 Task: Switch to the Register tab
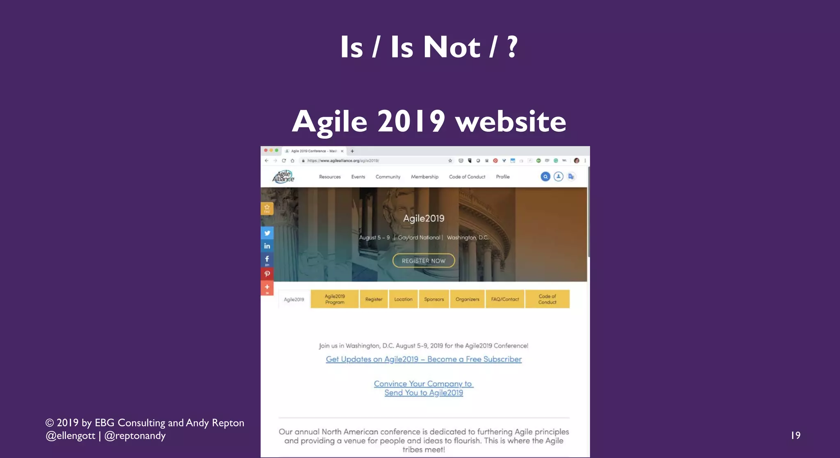pyautogui.click(x=374, y=299)
